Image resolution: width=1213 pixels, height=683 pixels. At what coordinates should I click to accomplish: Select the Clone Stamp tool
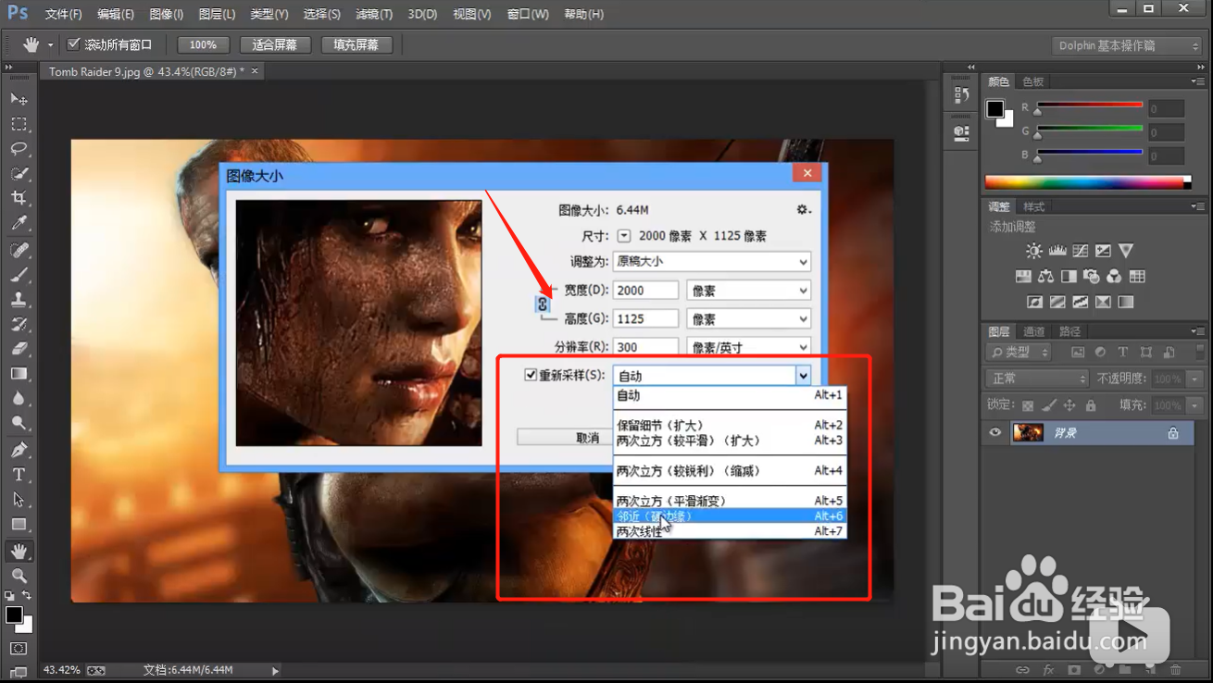tap(19, 300)
